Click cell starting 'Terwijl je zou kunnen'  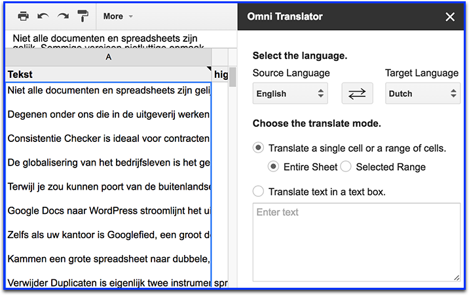(109, 186)
